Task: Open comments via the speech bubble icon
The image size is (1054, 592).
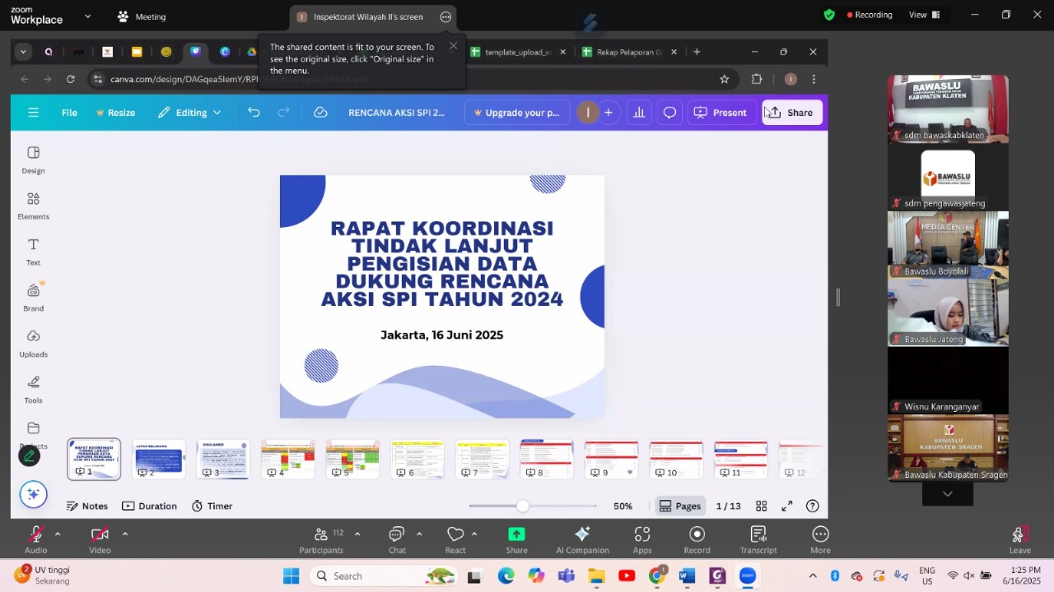Action: pyautogui.click(x=669, y=112)
